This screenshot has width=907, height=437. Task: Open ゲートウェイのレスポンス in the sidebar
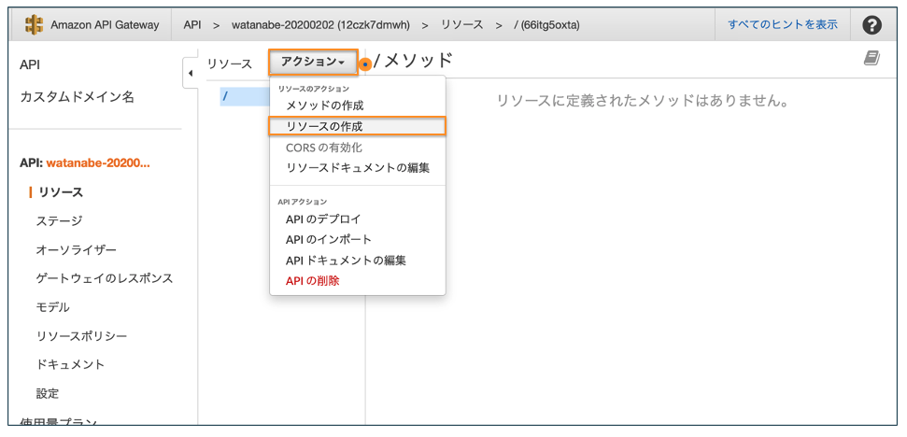point(104,278)
